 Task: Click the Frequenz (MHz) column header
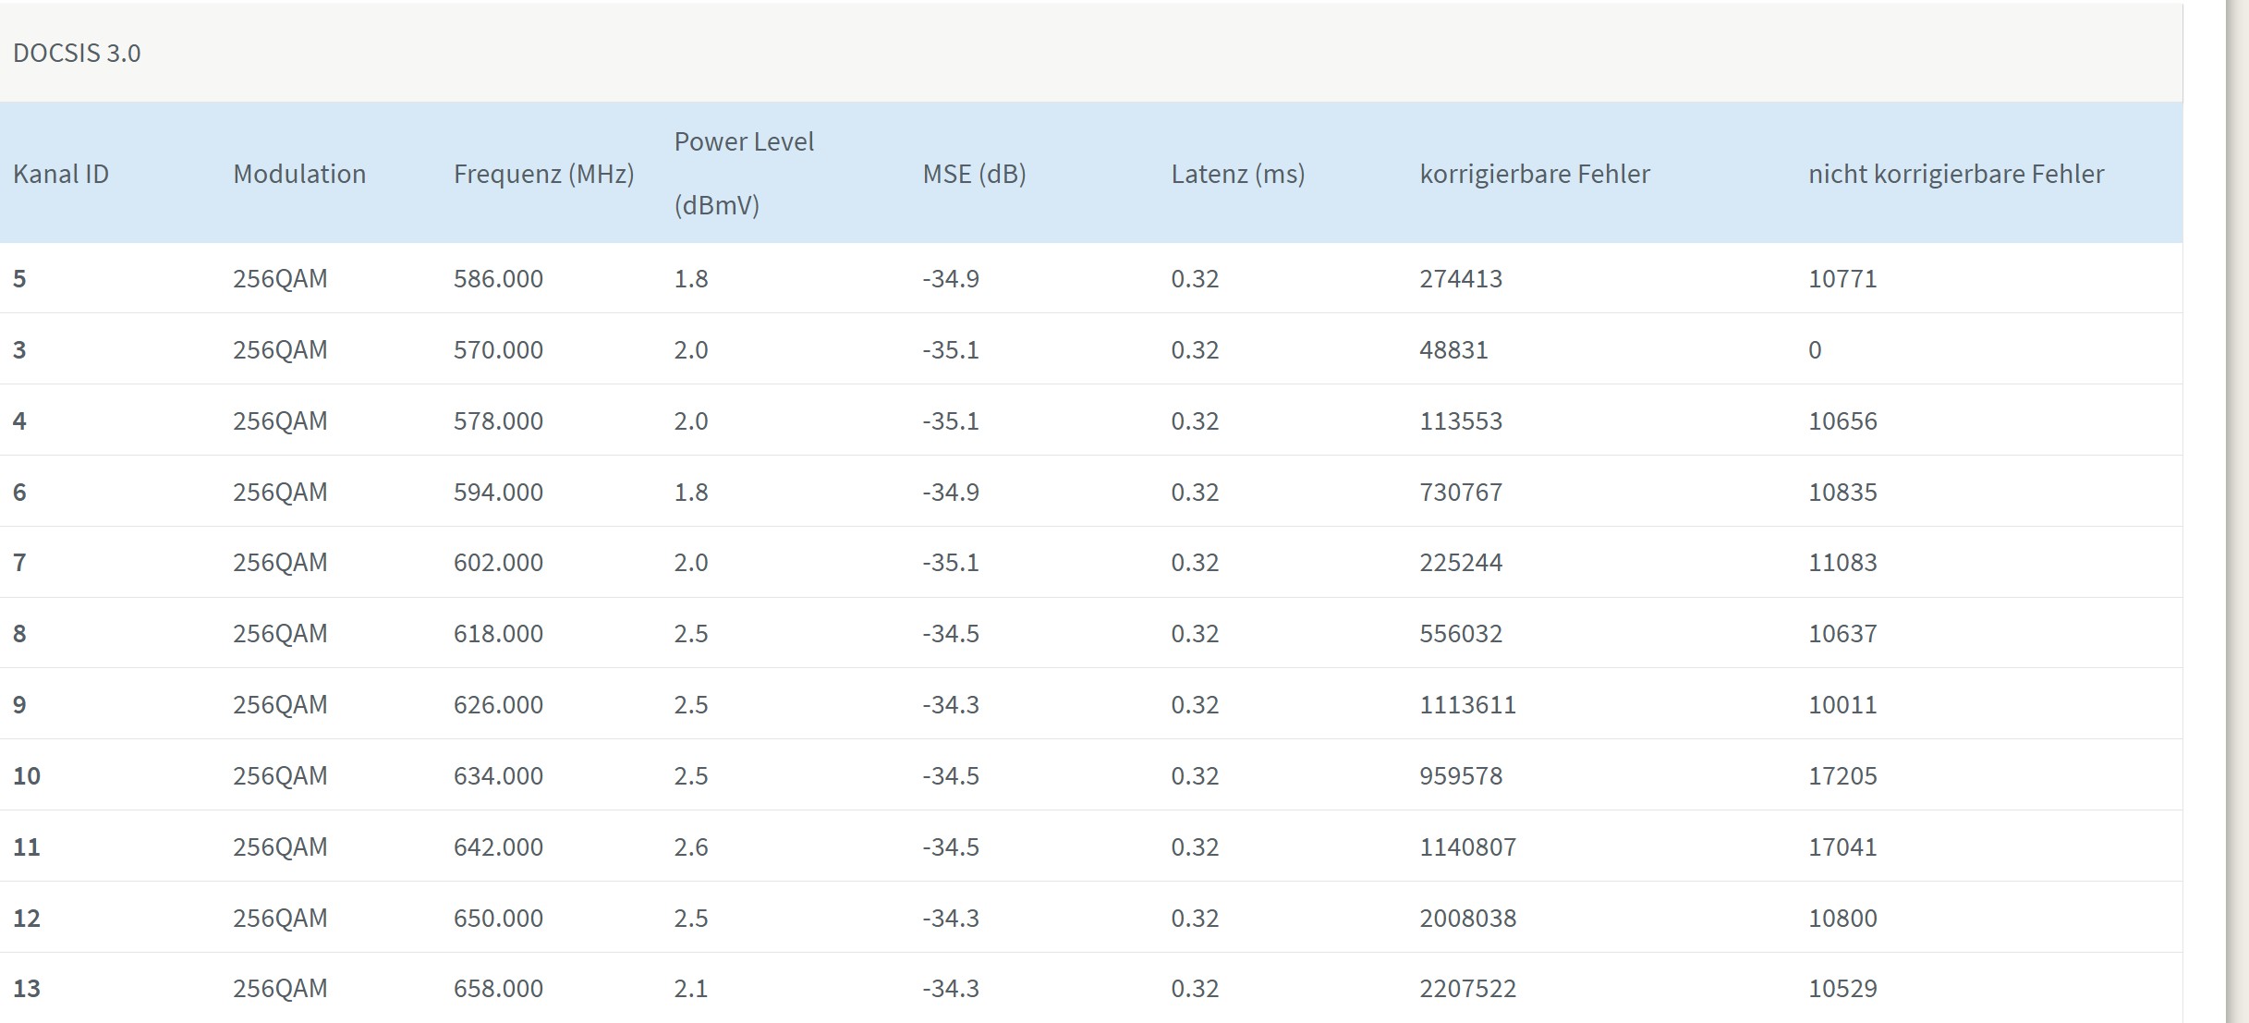click(x=543, y=174)
